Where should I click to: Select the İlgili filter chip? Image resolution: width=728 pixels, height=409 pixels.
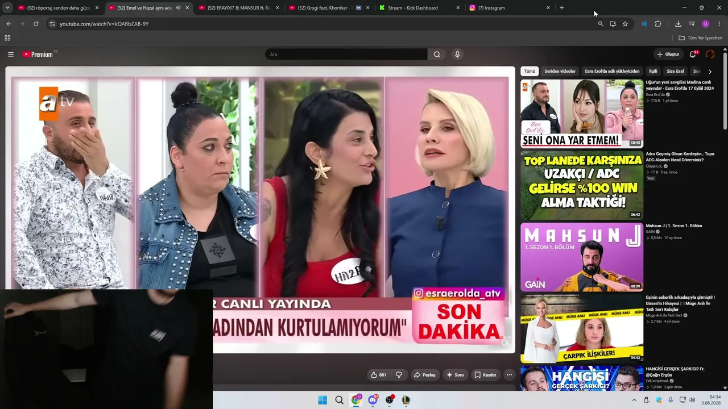(653, 72)
